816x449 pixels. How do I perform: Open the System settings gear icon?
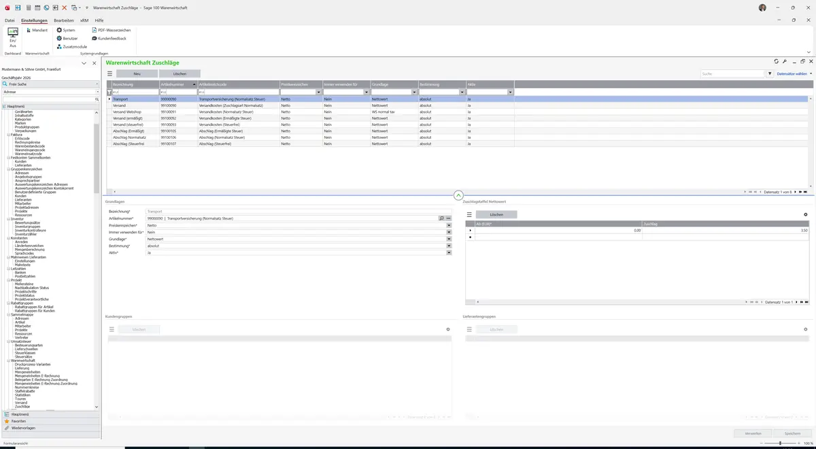(59, 31)
